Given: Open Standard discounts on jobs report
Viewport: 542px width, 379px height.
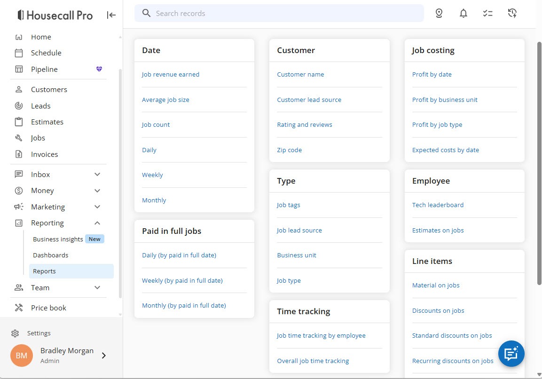Looking at the screenshot, I should click(452, 335).
